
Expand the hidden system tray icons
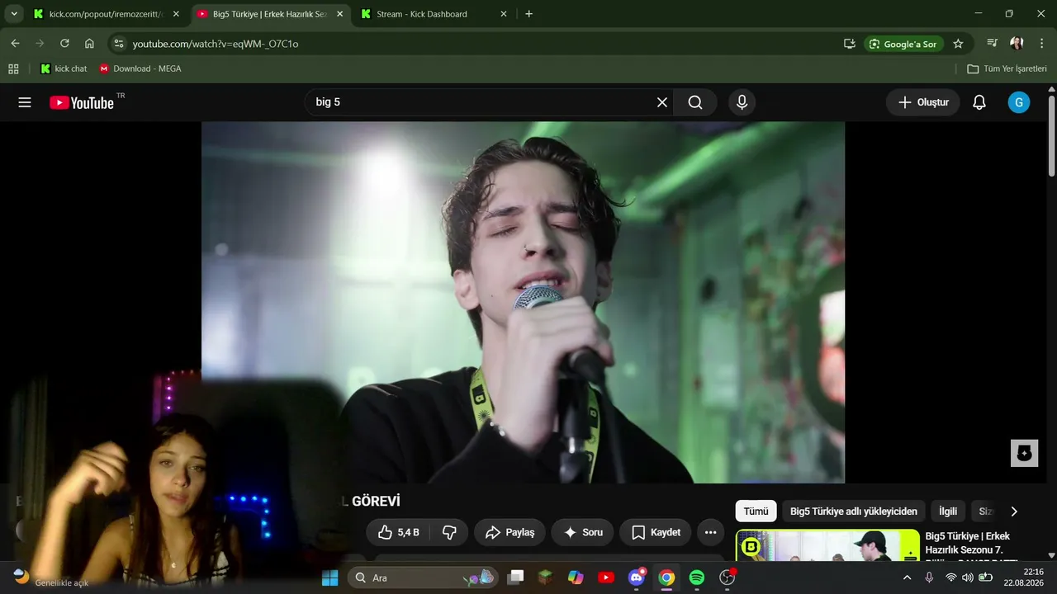907,577
